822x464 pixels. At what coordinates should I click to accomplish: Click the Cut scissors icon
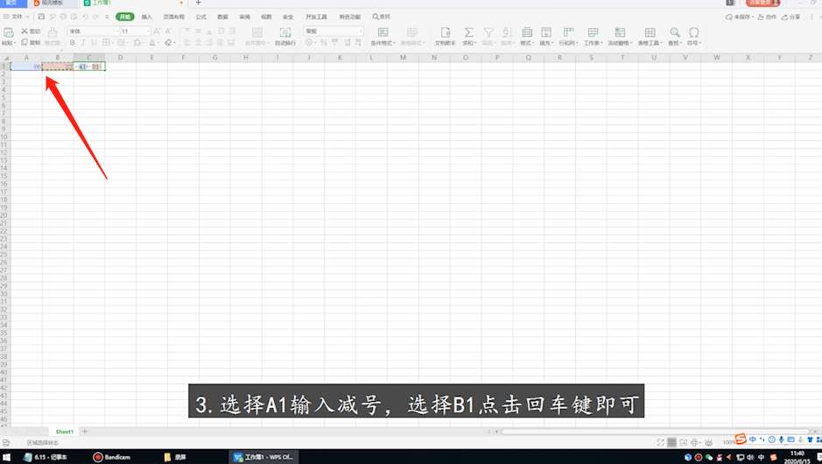click(25, 32)
